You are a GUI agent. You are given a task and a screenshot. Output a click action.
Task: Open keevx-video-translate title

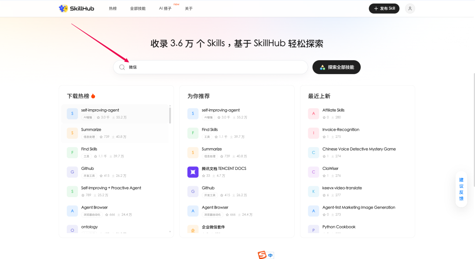click(342, 188)
